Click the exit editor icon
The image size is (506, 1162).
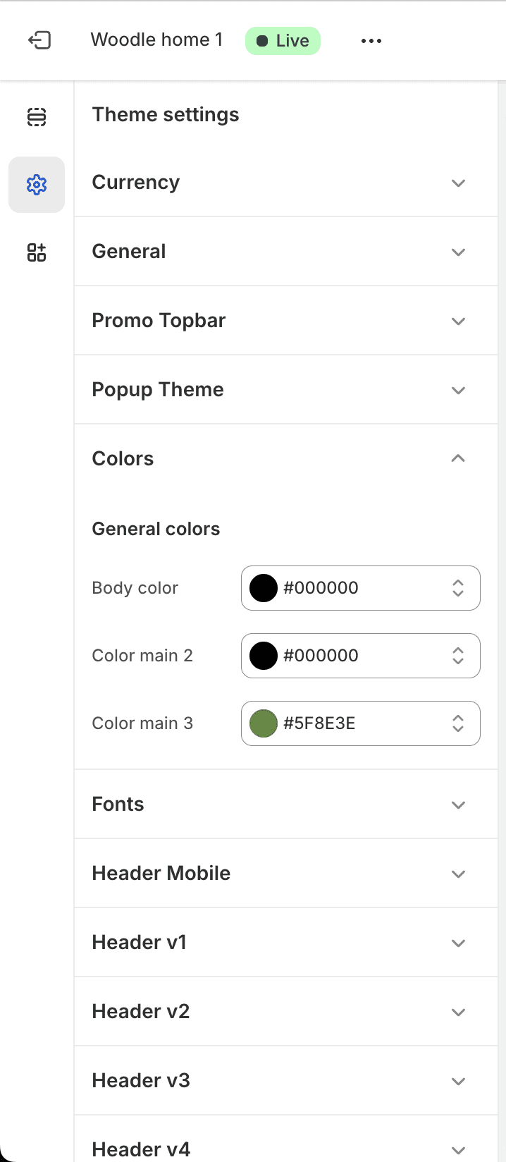click(39, 40)
